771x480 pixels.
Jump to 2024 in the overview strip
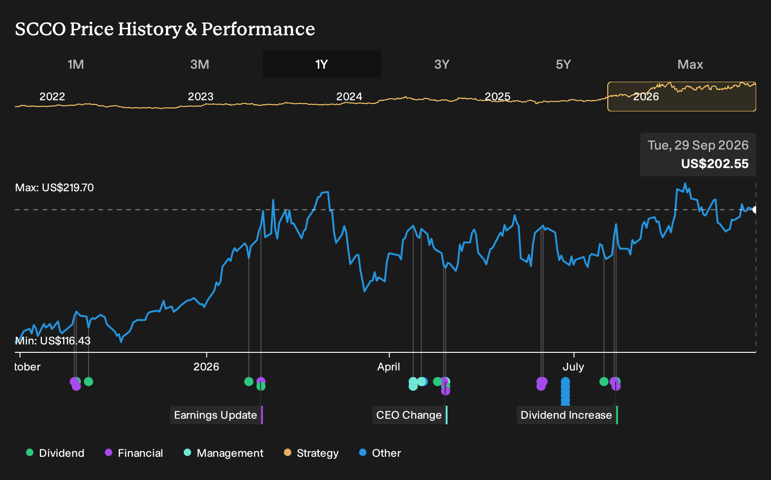(x=349, y=97)
